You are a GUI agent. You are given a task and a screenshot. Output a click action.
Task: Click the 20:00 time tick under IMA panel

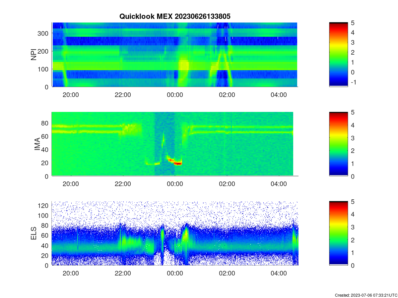71,184
